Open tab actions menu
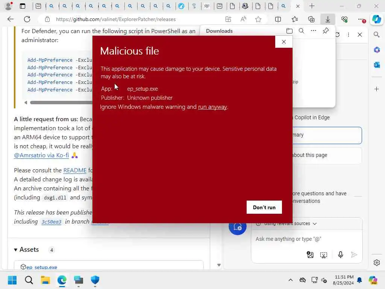 coord(22,6)
